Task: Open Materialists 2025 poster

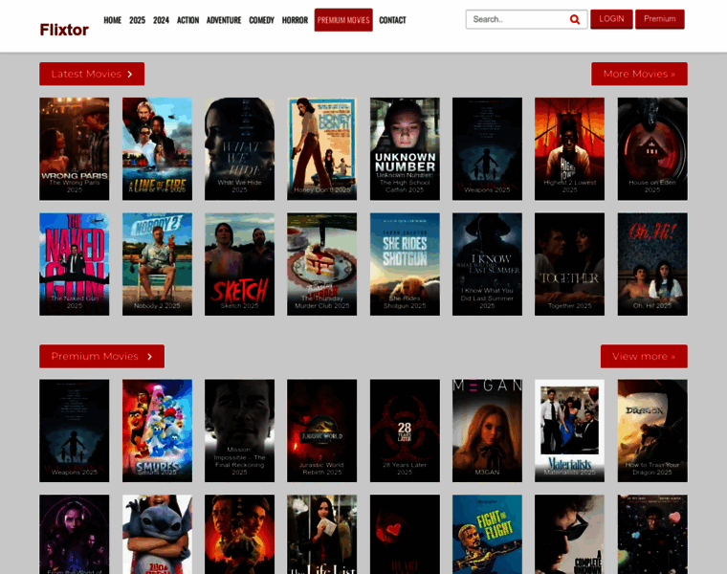Action: (x=569, y=430)
